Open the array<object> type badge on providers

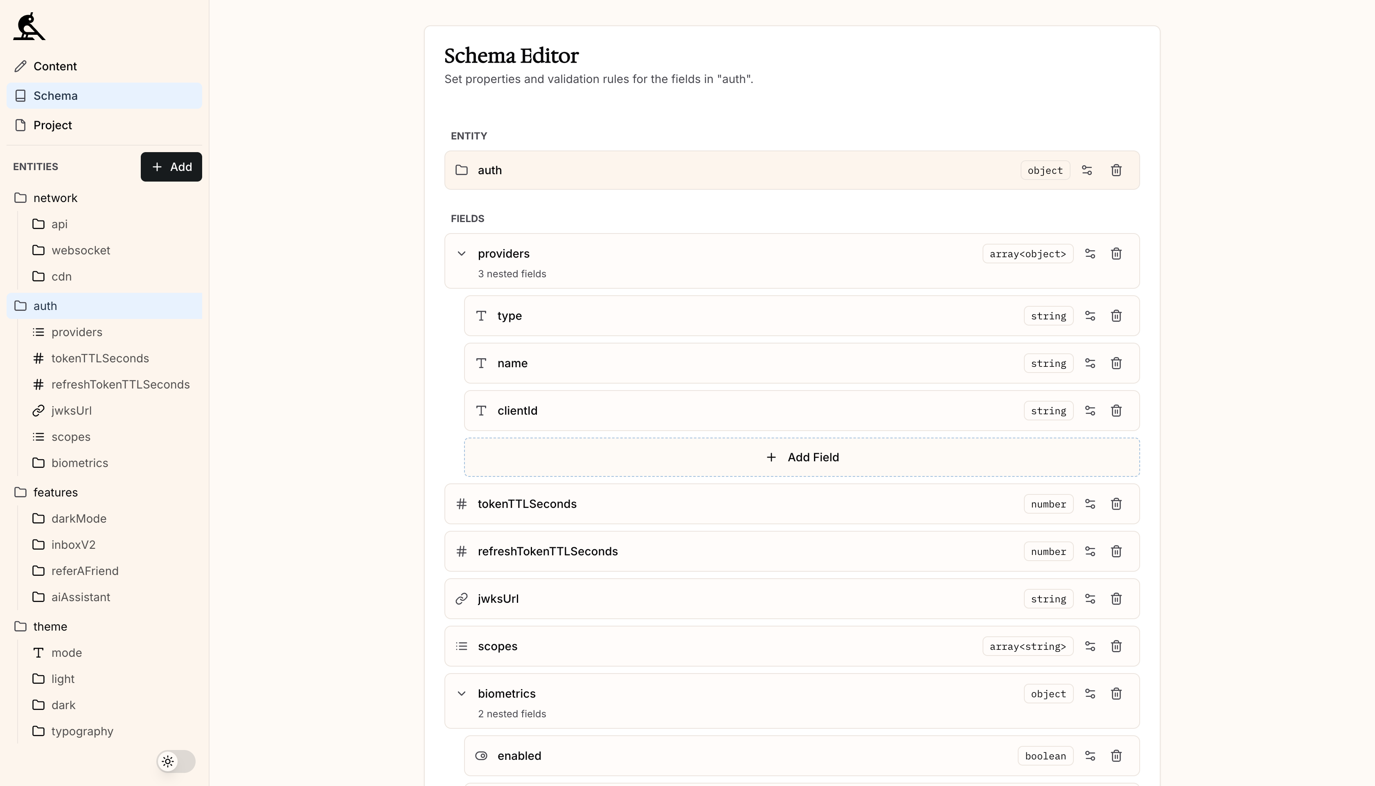coord(1027,253)
